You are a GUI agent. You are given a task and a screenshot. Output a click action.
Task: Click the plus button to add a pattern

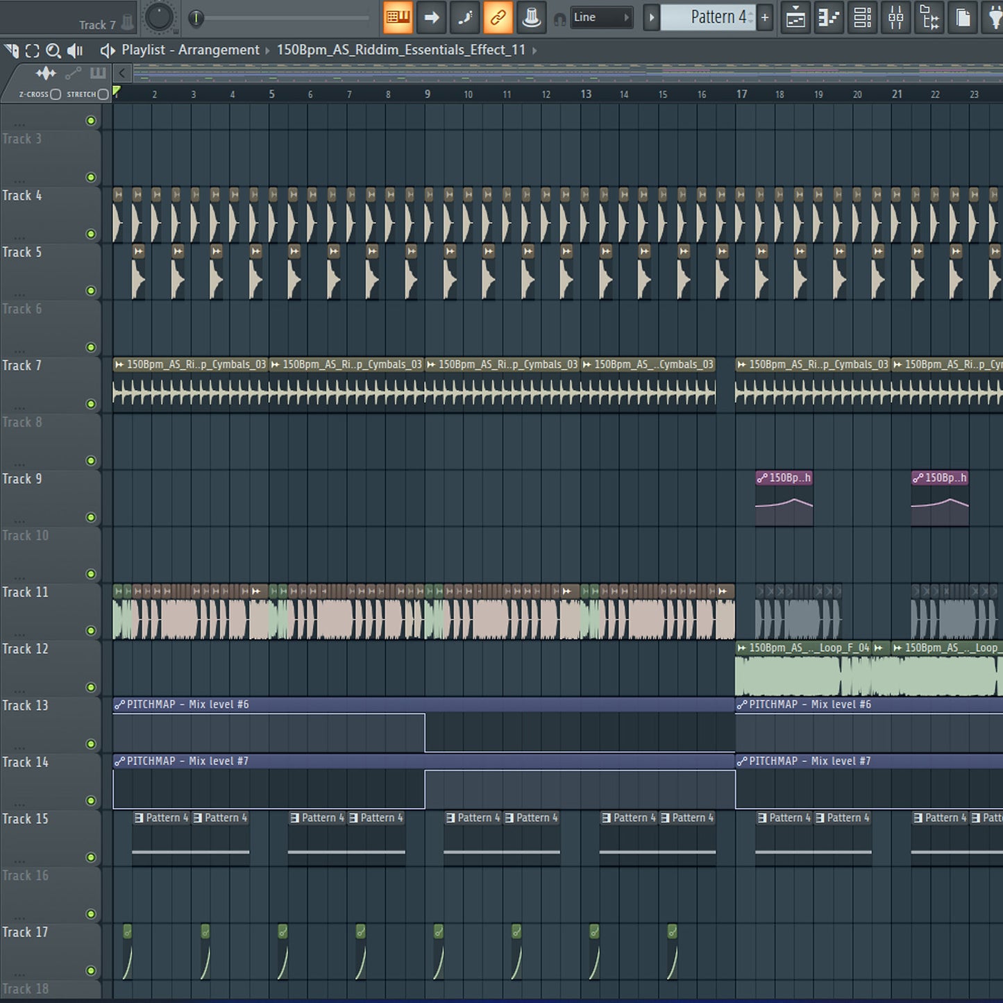(765, 17)
